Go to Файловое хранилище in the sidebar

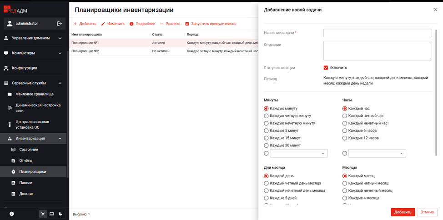tap(34, 94)
